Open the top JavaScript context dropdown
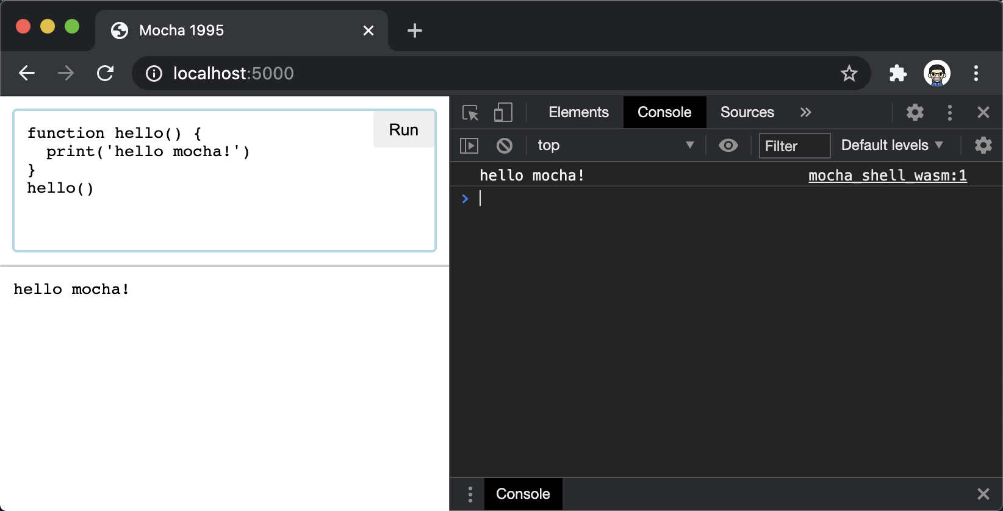This screenshot has height=511, width=1003. (x=615, y=145)
